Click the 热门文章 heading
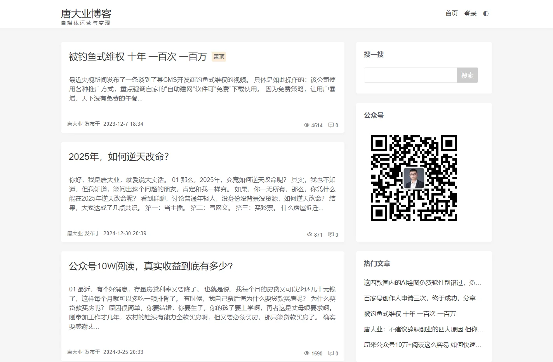 tap(377, 264)
